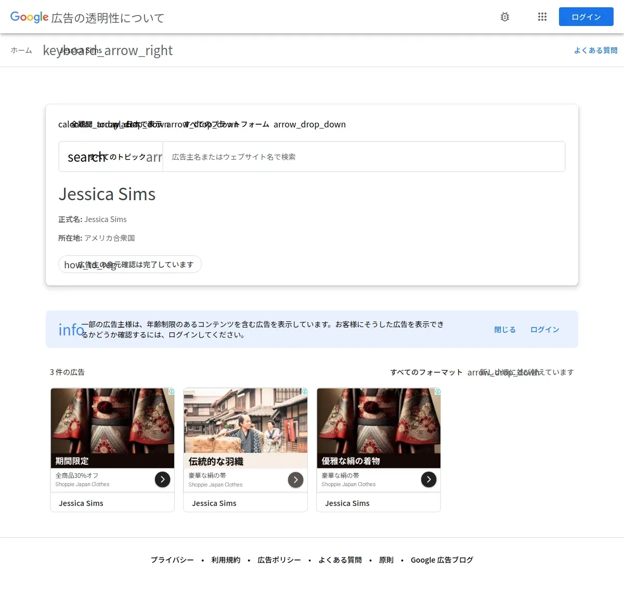Open the 伝統的な羽織 ad image
Screen dimensions: 624x598
pyautogui.click(x=245, y=428)
